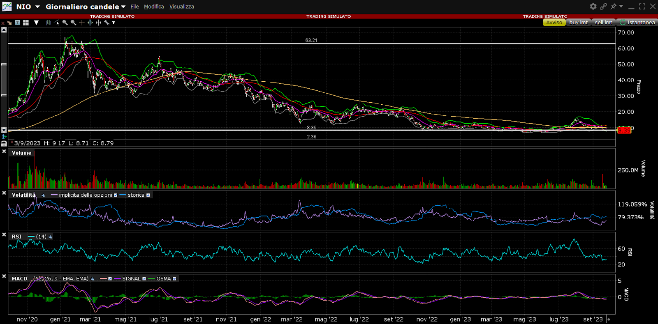Viewport: 658px width, 324px height.
Task: Click the first magnifier zoom icon
Action: (x=65, y=23)
